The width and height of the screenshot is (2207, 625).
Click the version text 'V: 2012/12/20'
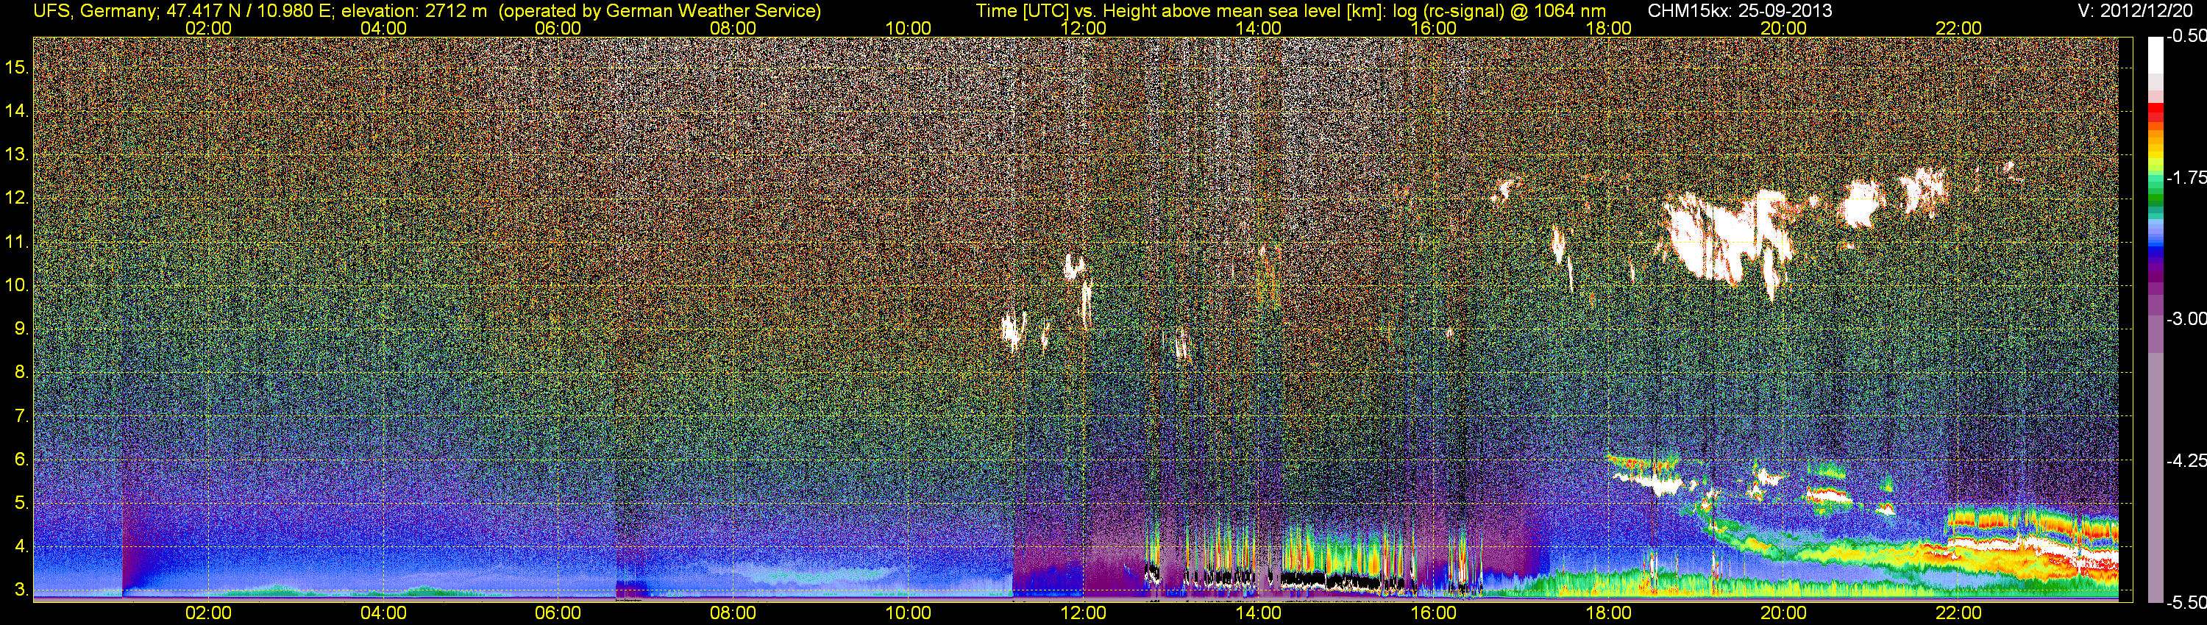[2133, 11]
